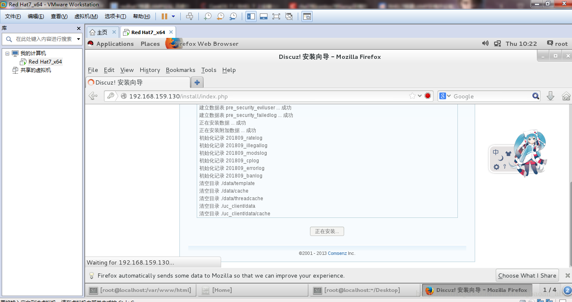Open the Comsenz link in the footer

[x=337, y=253]
